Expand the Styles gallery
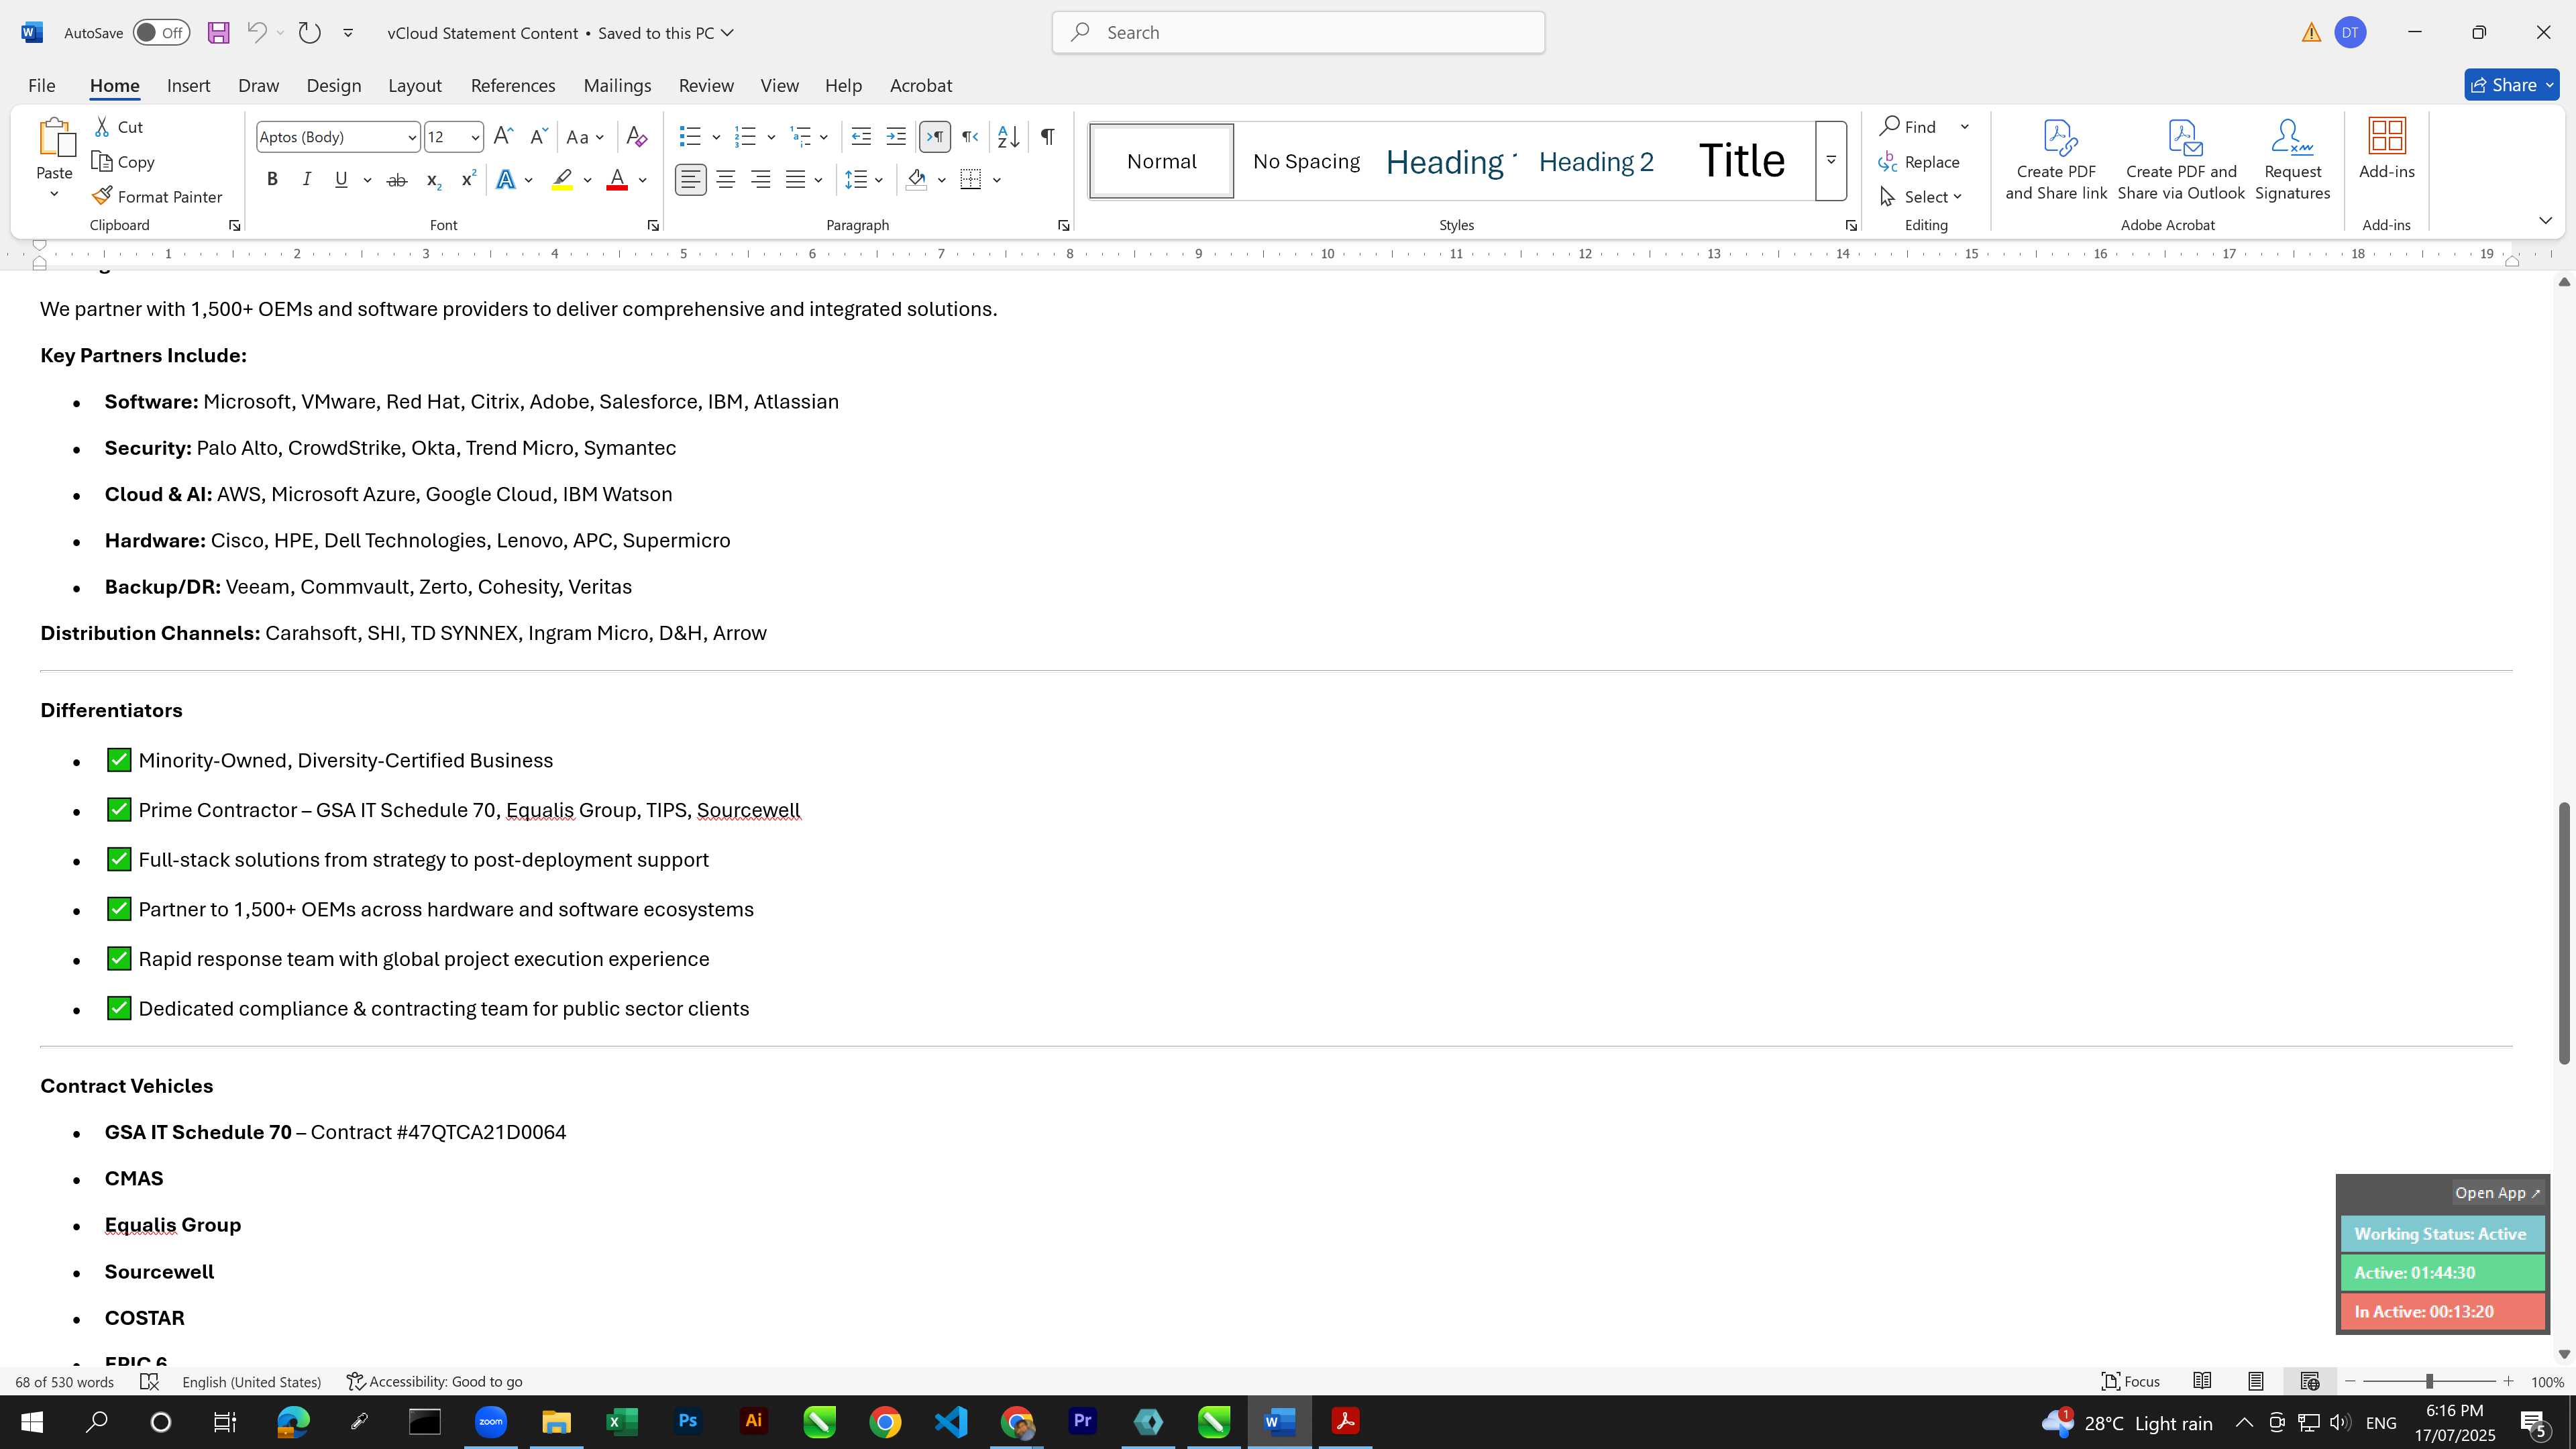Screen dimensions: 2576x1449 click(1831, 160)
